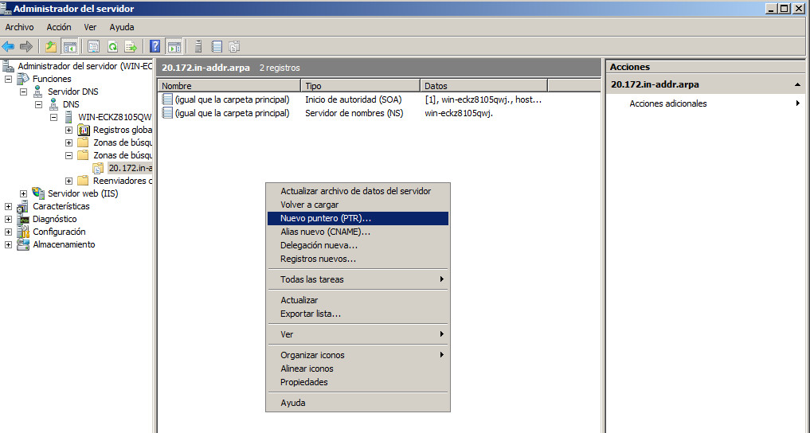Image resolution: width=810 pixels, height=433 pixels.
Task: Click the up one level folder icon
Action: click(x=52, y=46)
